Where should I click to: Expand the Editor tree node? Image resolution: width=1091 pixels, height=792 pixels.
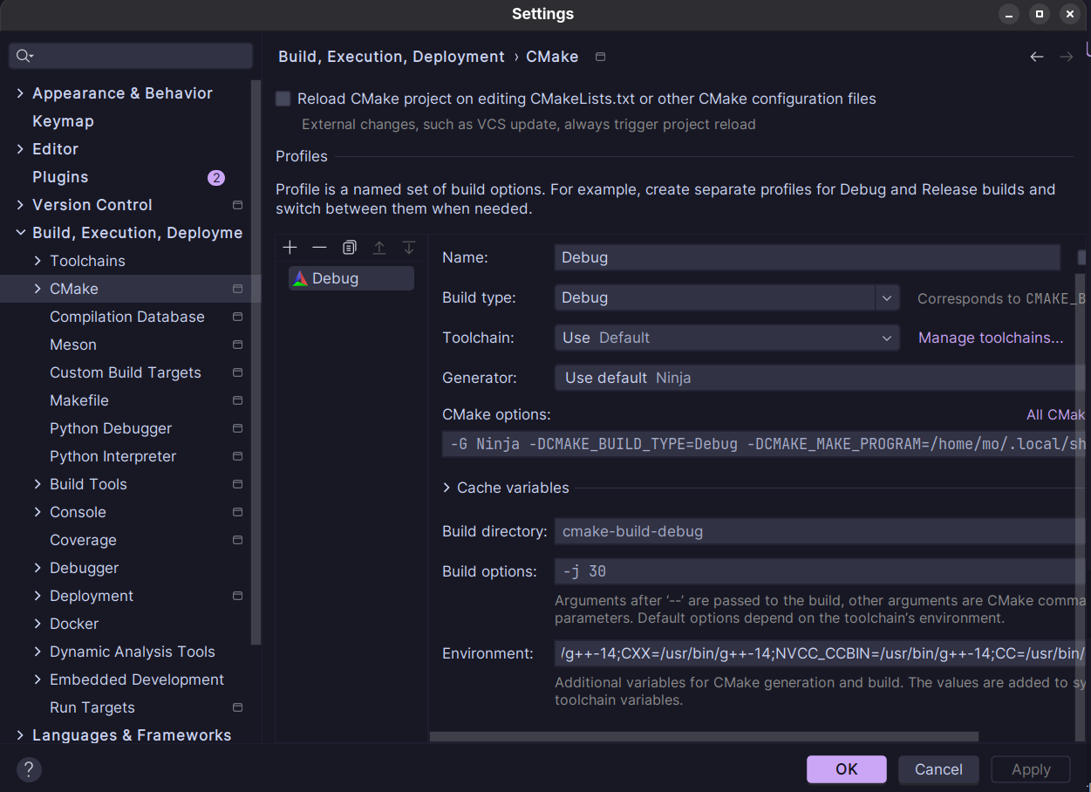click(20, 149)
